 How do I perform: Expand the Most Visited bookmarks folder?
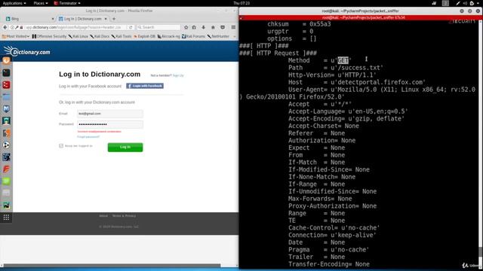coord(15,36)
